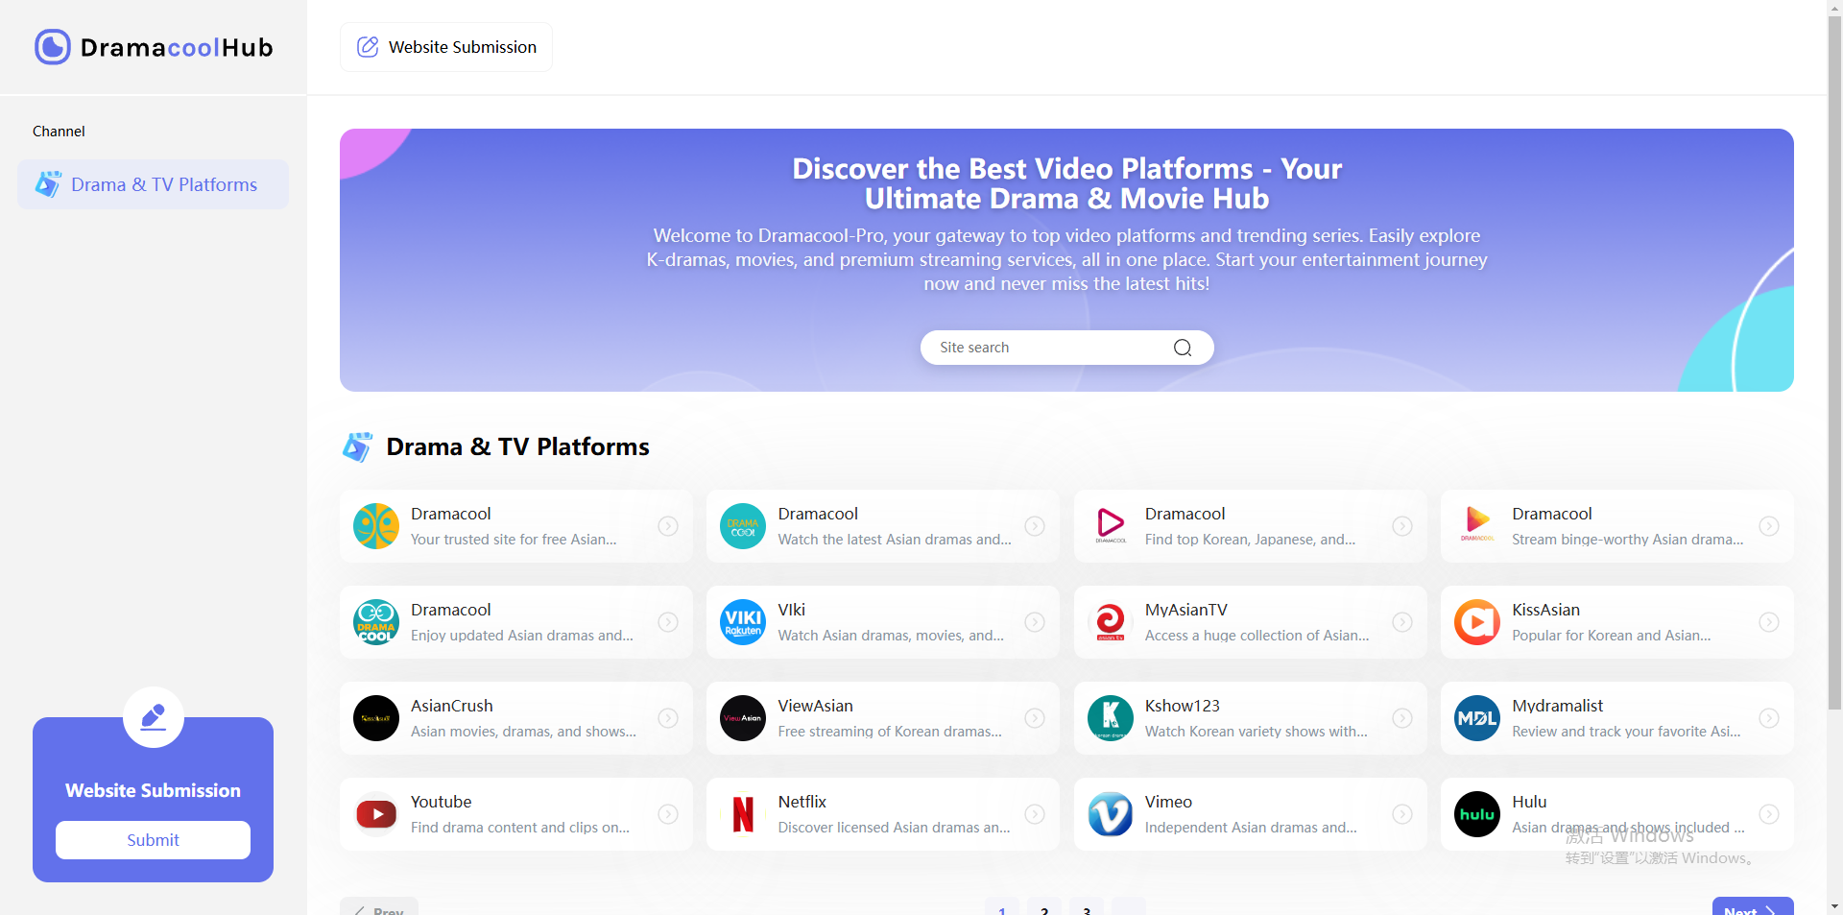The width and height of the screenshot is (1843, 915).
Task: Click the white Submit button
Action: click(x=153, y=840)
